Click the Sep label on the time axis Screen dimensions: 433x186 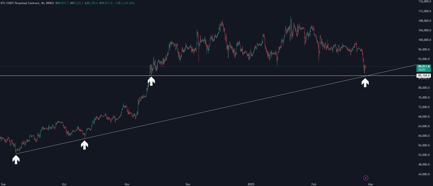pyautogui.click(x=4, y=184)
